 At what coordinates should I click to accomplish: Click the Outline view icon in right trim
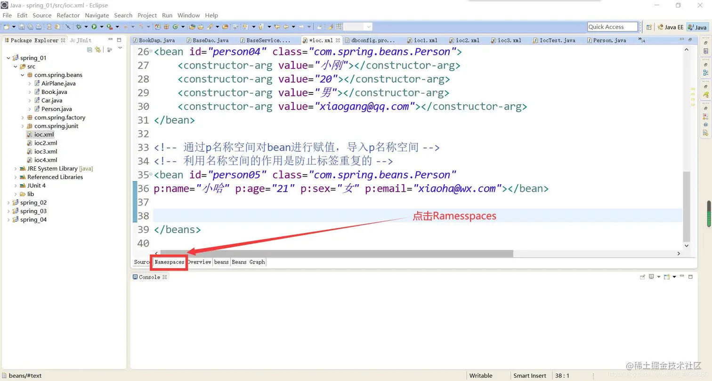705,73
